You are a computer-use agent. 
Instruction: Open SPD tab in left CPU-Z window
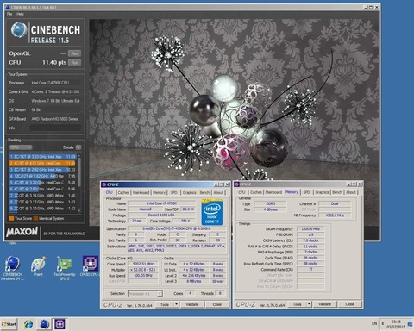tap(173, 192)
